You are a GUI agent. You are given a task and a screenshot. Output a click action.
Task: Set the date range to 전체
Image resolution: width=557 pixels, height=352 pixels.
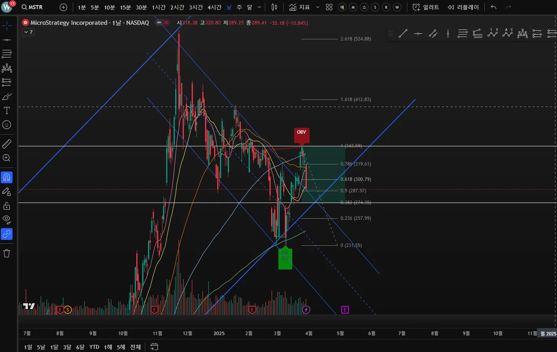(x=136, y=347)
